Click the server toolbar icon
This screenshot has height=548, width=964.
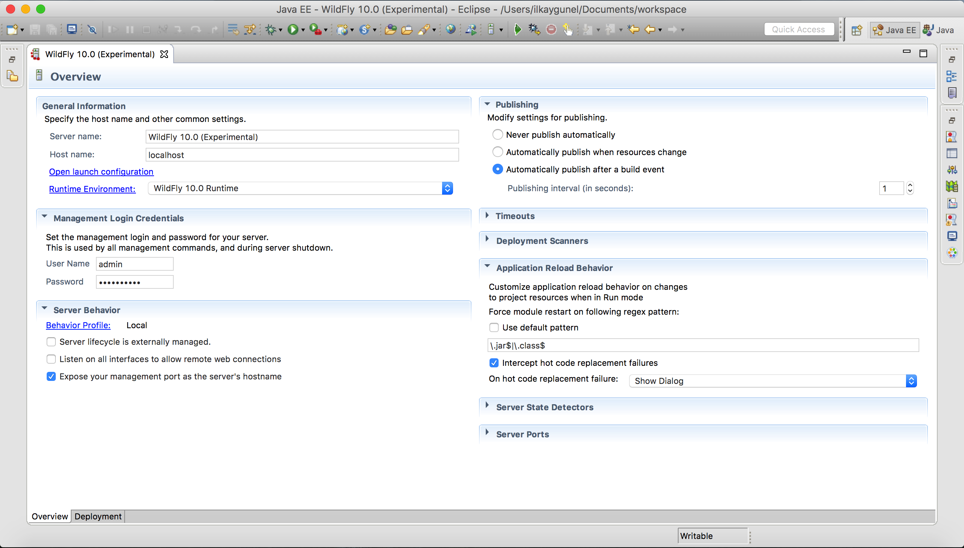[x=491, y=29]
